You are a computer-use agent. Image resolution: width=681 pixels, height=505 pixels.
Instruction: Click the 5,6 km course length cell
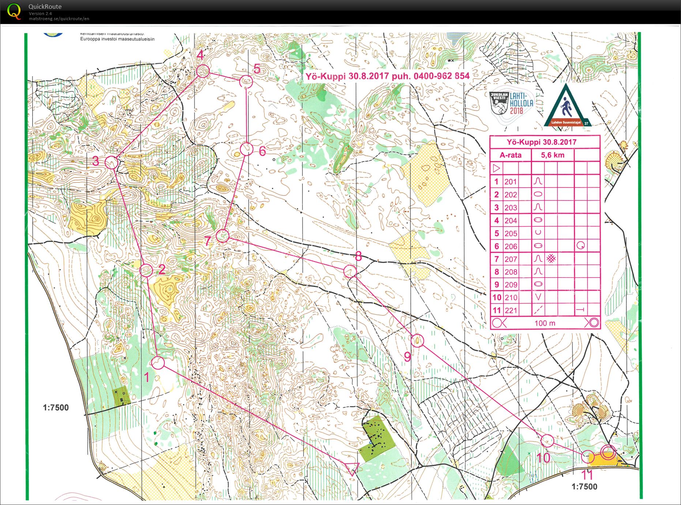coord(553,155)
